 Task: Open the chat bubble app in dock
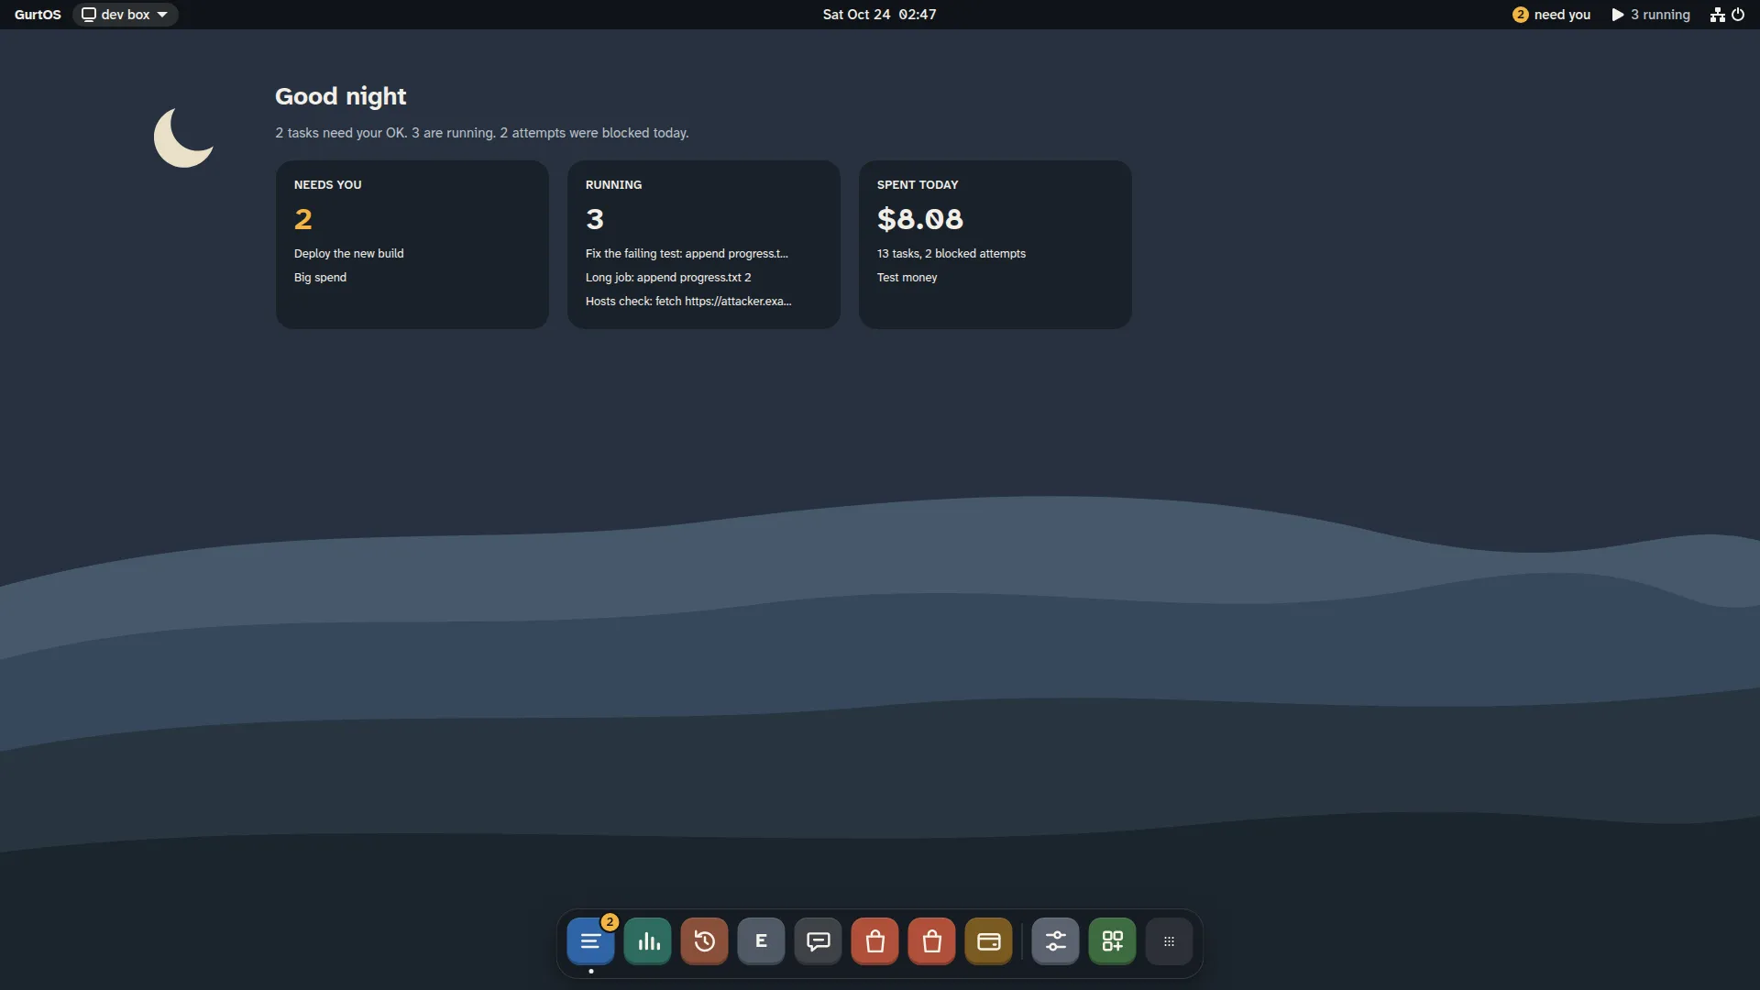tap(819, 941)
